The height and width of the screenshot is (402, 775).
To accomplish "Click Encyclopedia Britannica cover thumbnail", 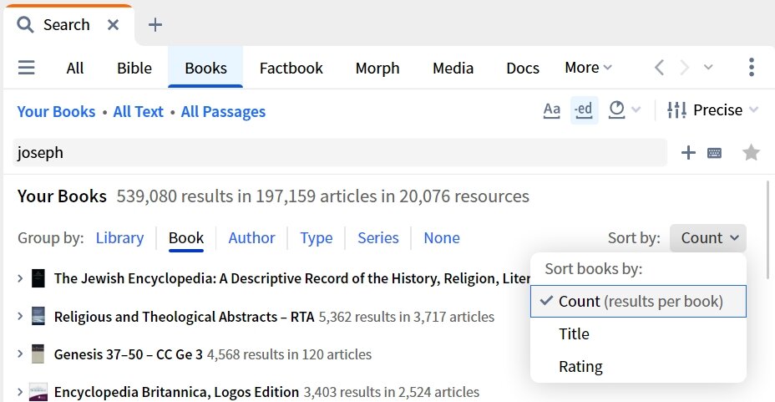I will point(38,392).
